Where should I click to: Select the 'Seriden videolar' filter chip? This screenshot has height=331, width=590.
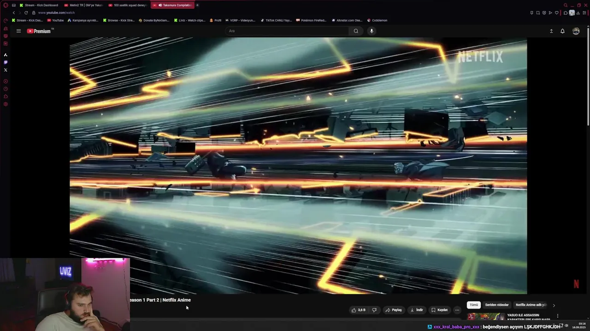(496, 305)
